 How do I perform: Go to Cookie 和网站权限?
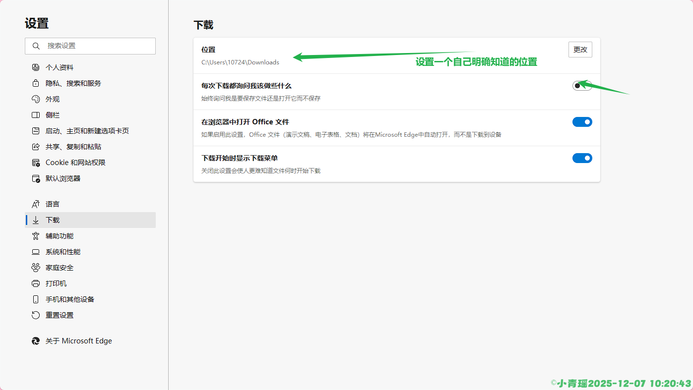(90, 163)
